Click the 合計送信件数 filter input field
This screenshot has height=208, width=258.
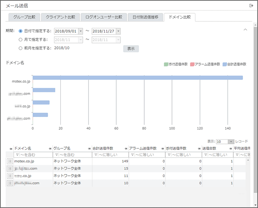tap(111, 155)
